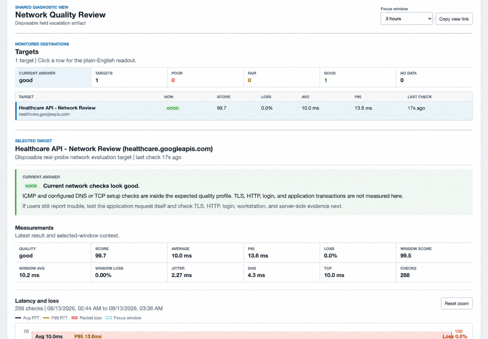Screen dimensions: 488x339
Task: Click the NOW column header
Action: coord(169,97)
